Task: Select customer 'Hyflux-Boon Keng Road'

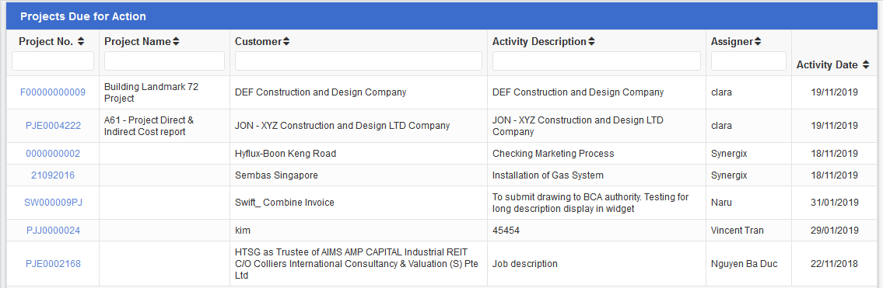Action: [x=286, y=153]
